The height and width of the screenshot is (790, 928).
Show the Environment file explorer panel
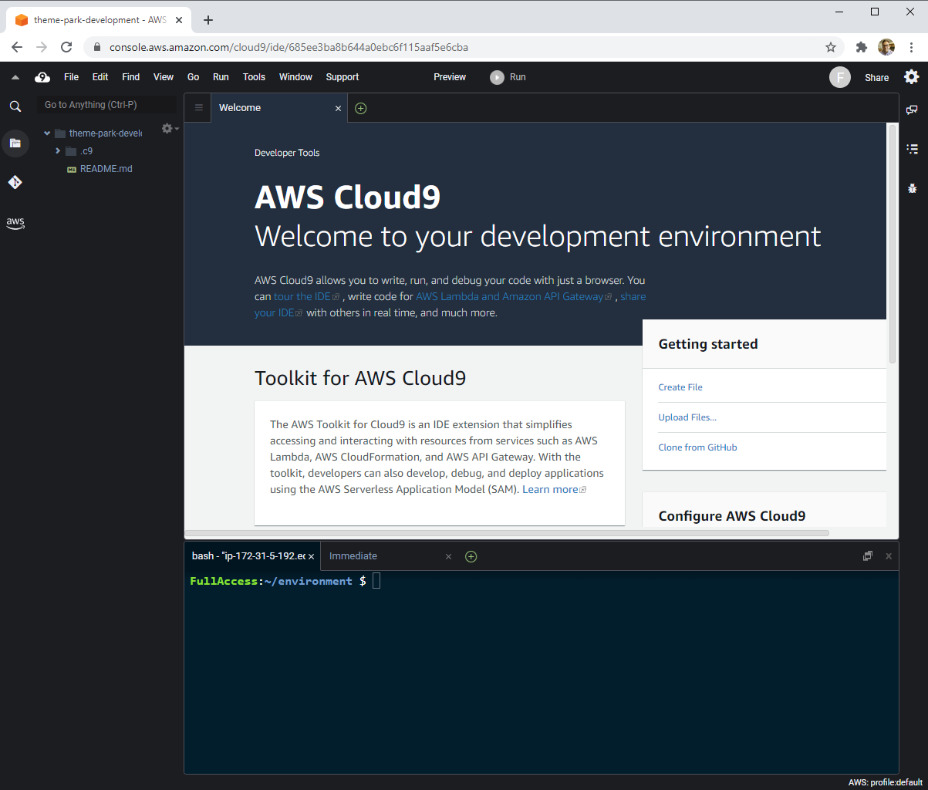tap(15, 143)
